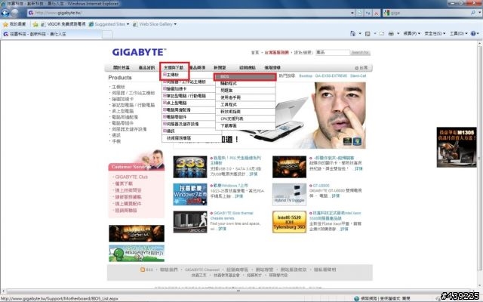
Task: Click the 支援與下載 navigation menu
Action: pos(174,67)
